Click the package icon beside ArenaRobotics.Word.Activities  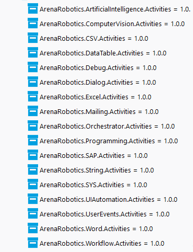pyautogui.click(x=33, y=228)
